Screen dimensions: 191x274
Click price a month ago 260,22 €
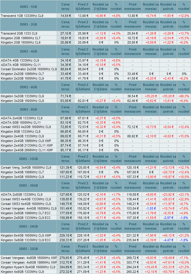point(133,272)
